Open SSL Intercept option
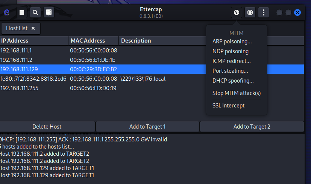The image size is (311, 184). click(x=228, y=106)
